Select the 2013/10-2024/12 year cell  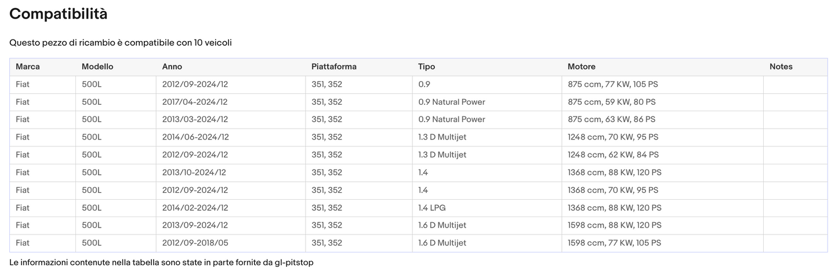tap(194, 173)
